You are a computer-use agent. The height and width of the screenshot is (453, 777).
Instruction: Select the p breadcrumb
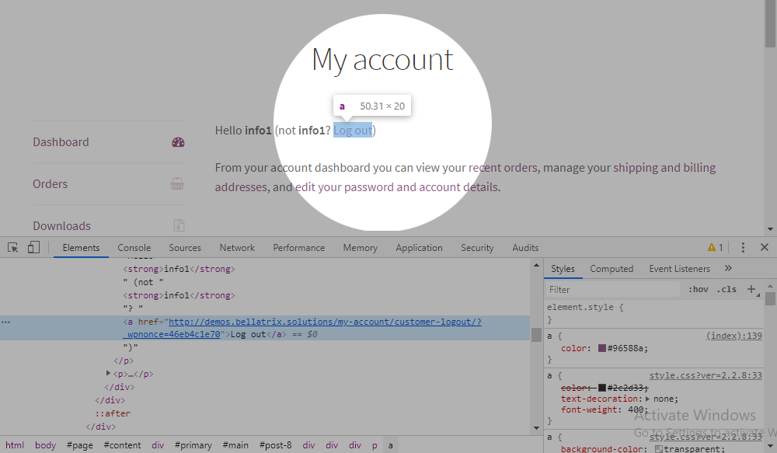click(x=375, y=445)
